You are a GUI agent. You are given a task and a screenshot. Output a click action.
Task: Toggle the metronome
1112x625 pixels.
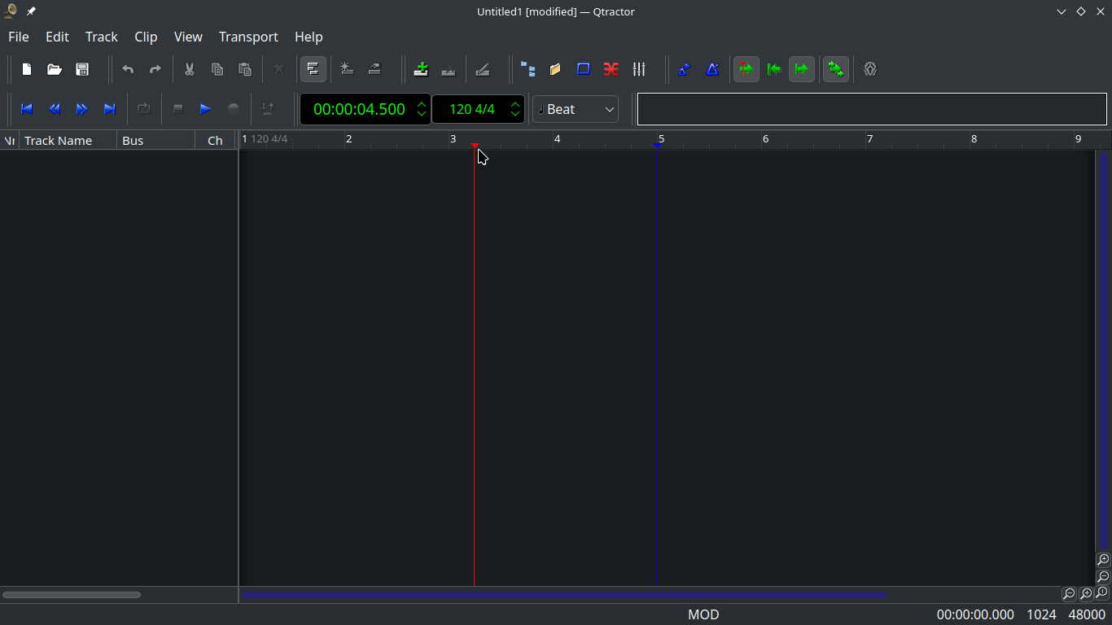pos(712,69)
